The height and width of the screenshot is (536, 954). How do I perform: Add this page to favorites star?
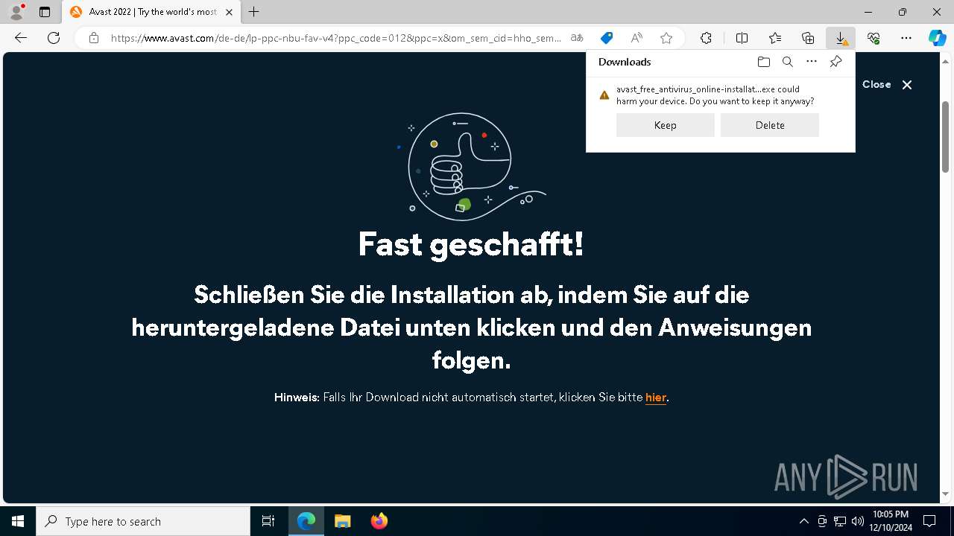click(x=666, y=38)
